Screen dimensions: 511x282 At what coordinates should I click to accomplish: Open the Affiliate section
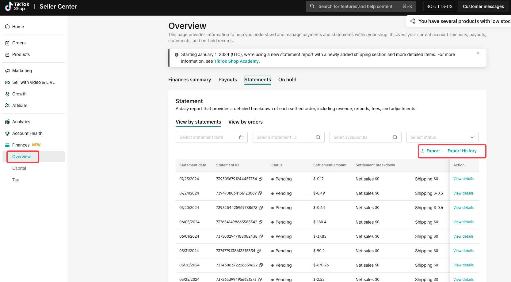[x=20, y=106]
